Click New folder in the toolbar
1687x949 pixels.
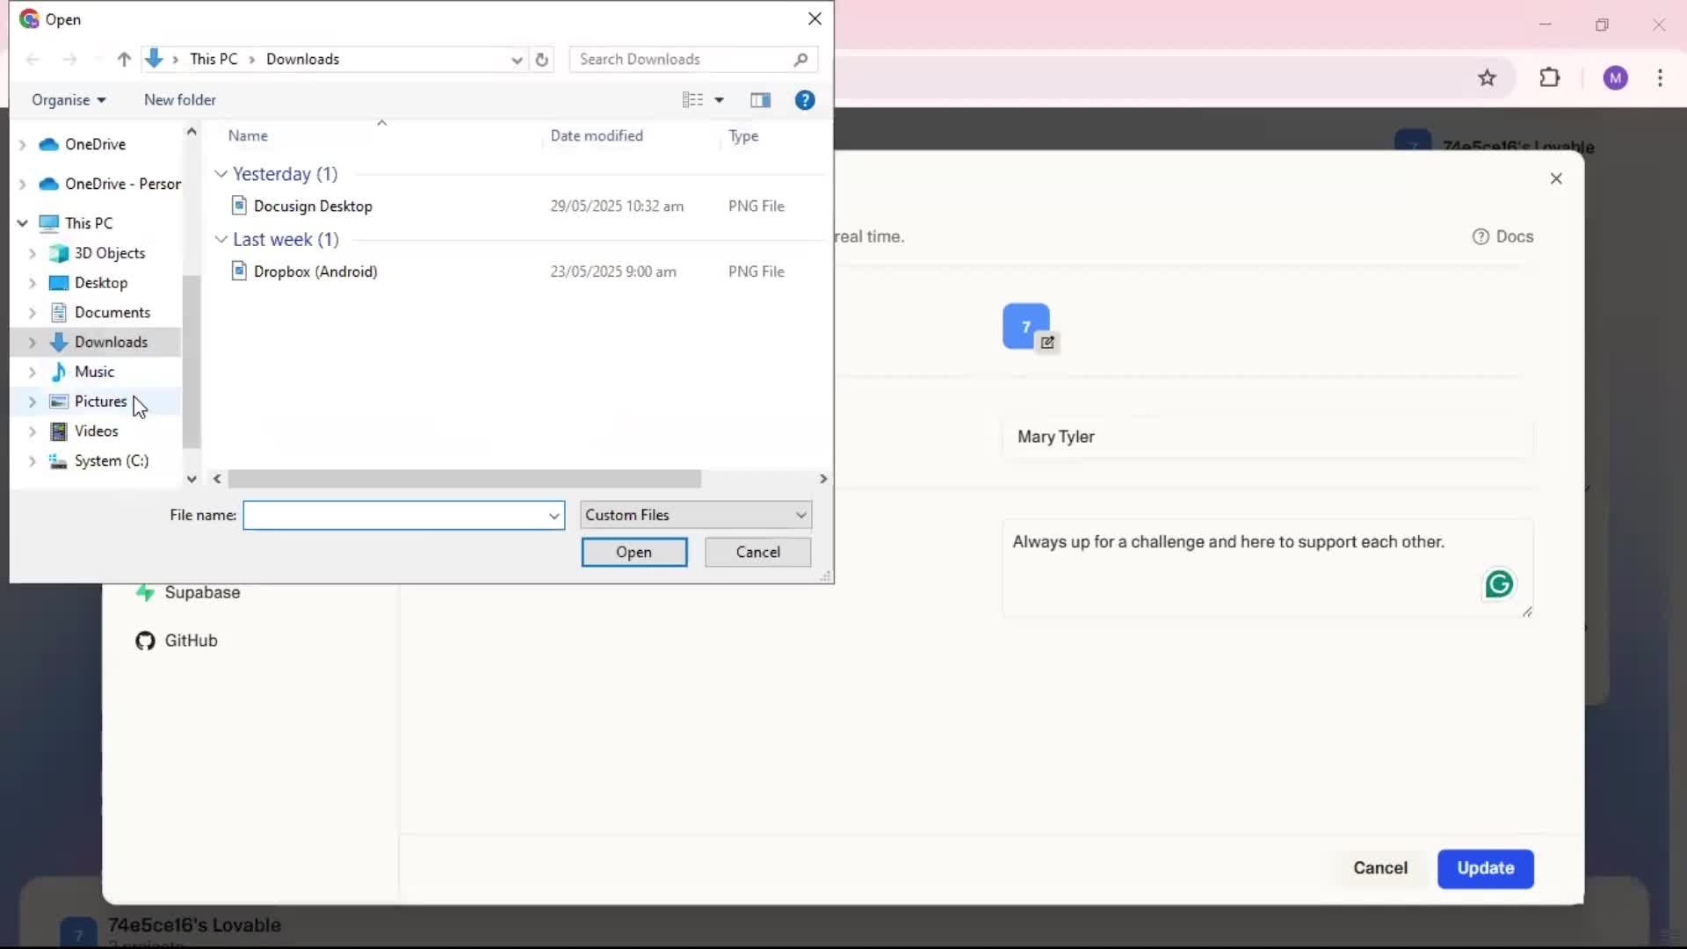(x=180, y=100)
